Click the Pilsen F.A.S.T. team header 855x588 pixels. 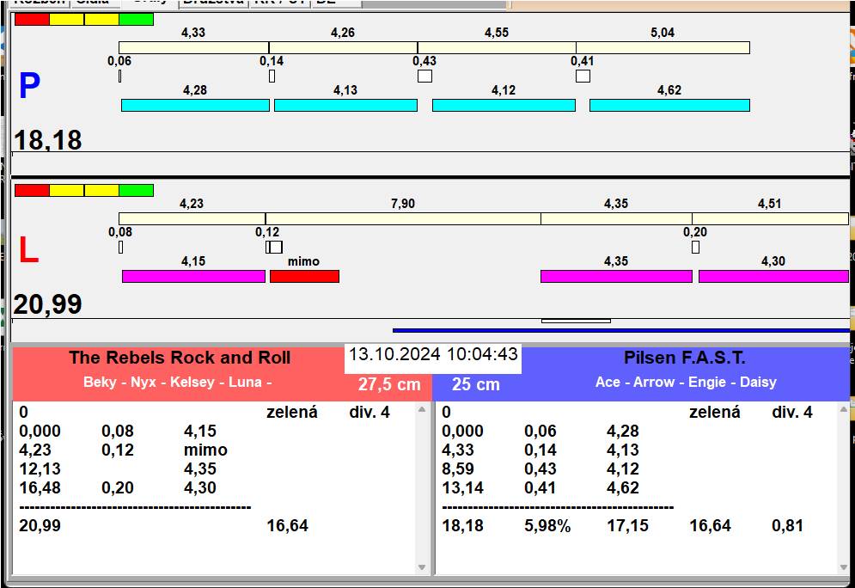click(685, 358)
